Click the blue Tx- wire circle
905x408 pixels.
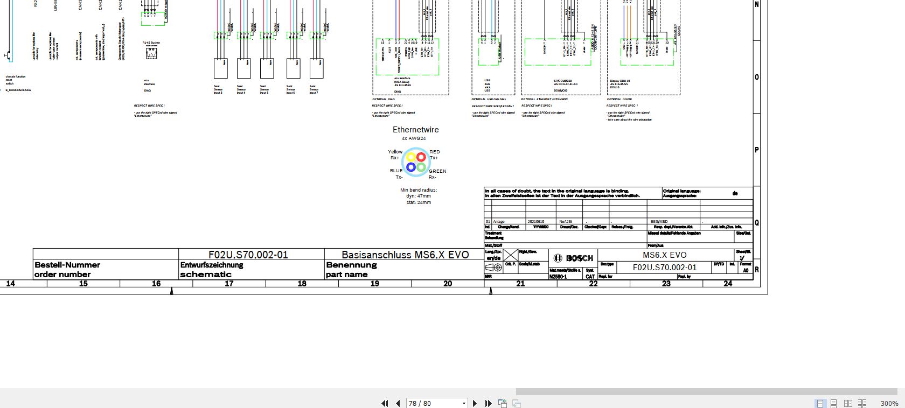point(410,167)
